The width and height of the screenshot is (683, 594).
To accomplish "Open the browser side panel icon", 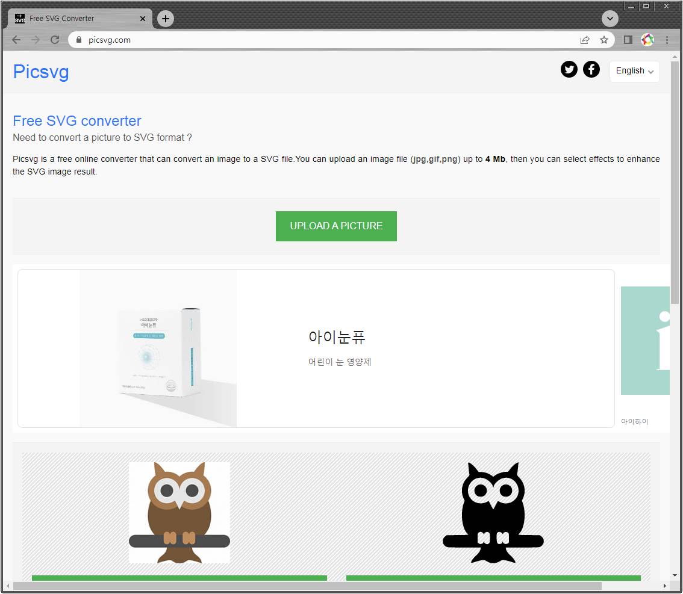I will click(628, 40).
